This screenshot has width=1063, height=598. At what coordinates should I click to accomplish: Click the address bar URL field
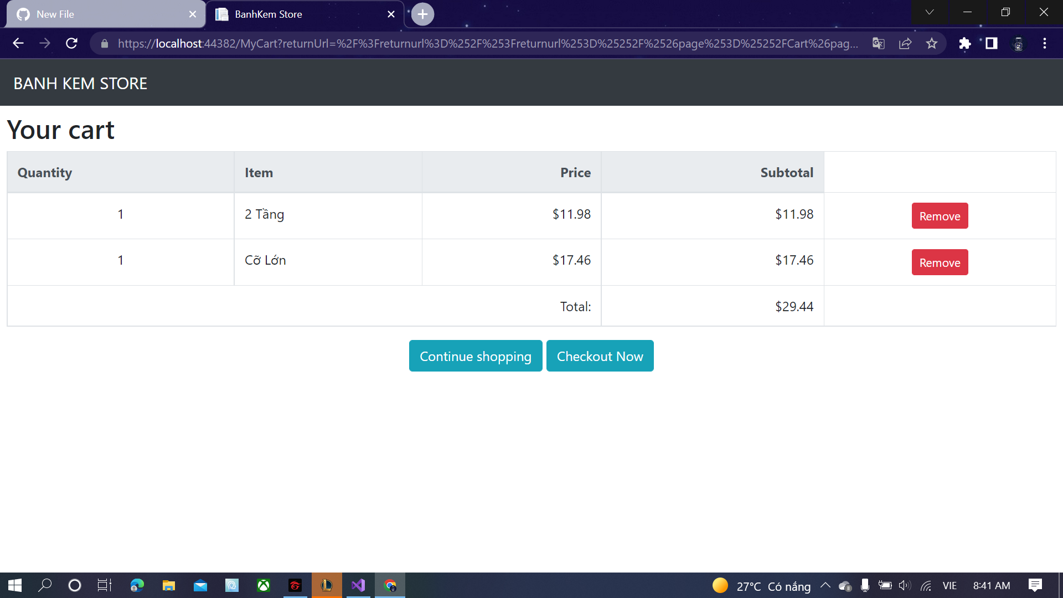[x=443, y=43]
